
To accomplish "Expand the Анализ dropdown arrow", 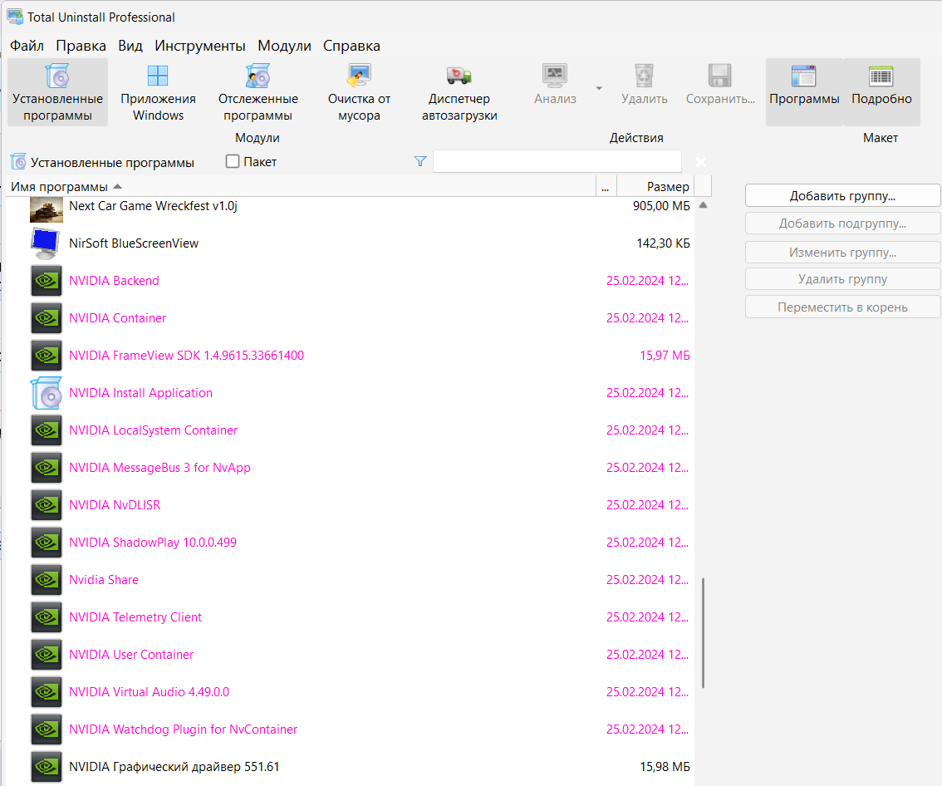I will (x=598, y=88).
